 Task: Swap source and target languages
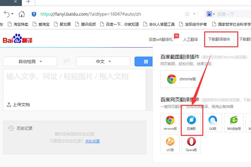coord(67,61)
